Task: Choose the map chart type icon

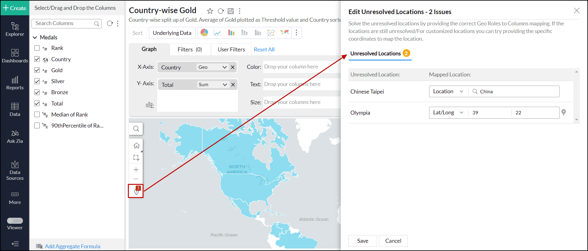Action: 285,32
